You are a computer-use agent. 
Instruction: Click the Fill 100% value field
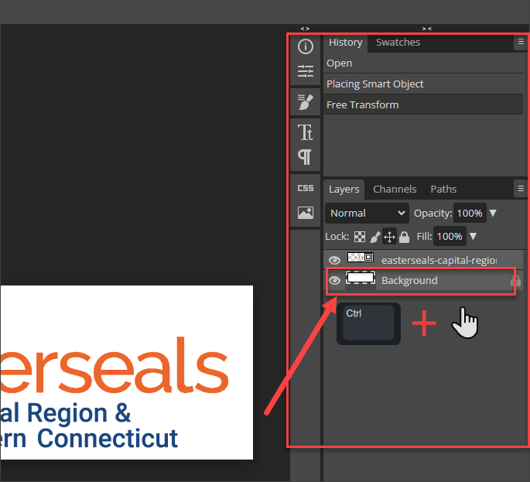[450, 236]
